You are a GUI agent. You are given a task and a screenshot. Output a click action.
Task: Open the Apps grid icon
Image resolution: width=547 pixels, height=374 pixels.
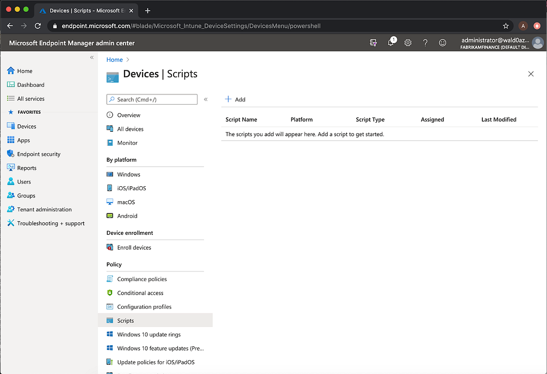(x=11, y=140)
